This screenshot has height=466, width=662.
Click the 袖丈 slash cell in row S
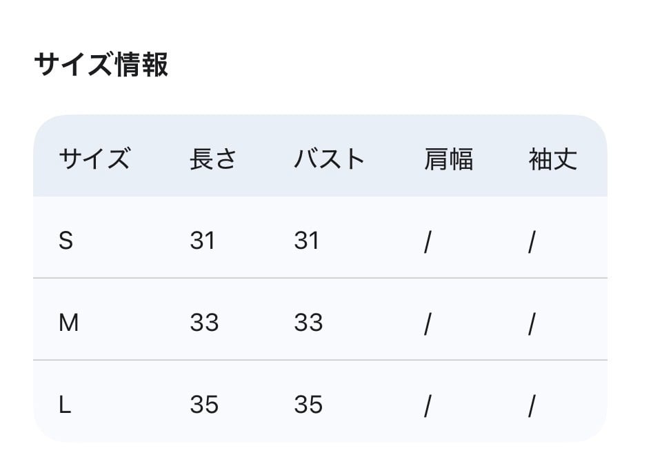click(x=532, y=243)
